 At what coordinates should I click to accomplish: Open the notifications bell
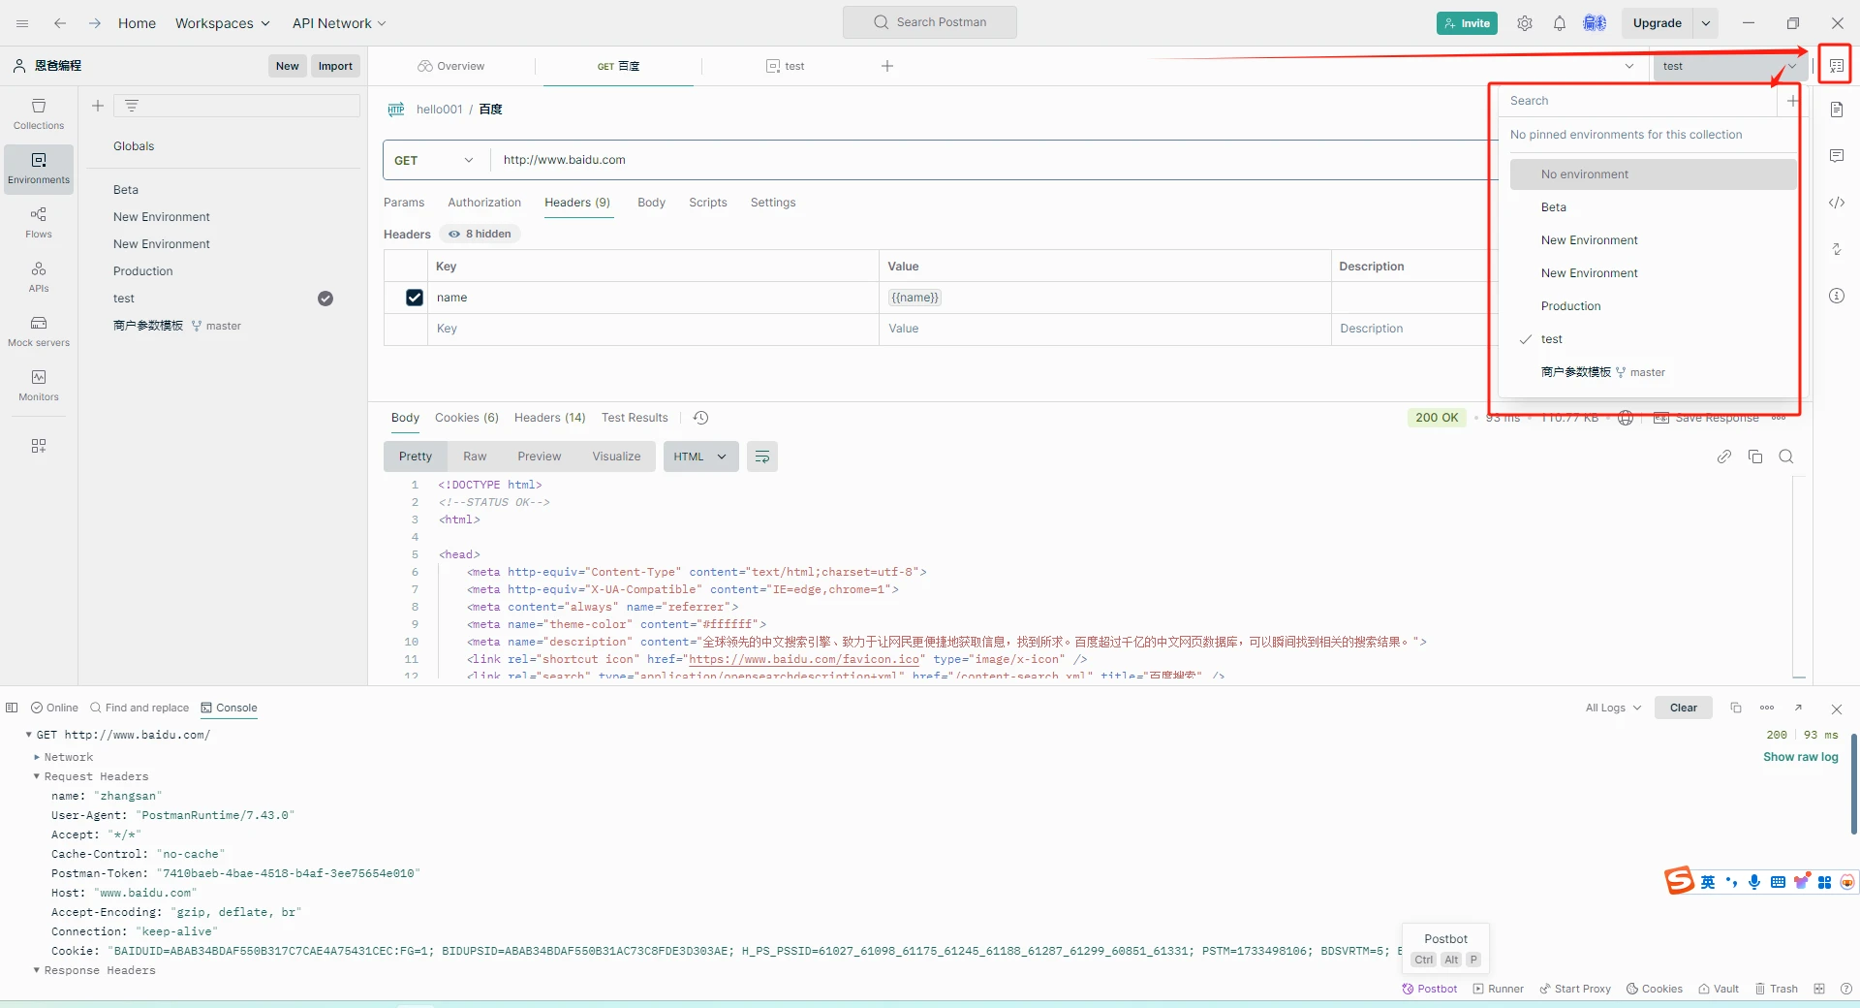coord(1560,23)
